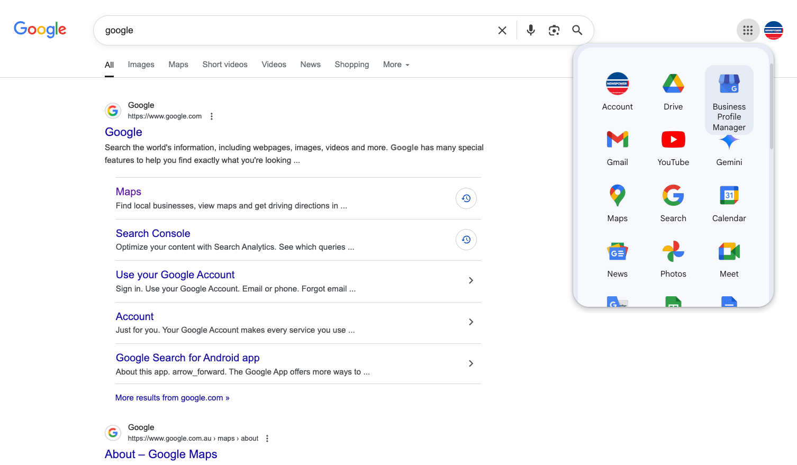
Task: Open Business Profile Manager app
Action: coord(729,100)
